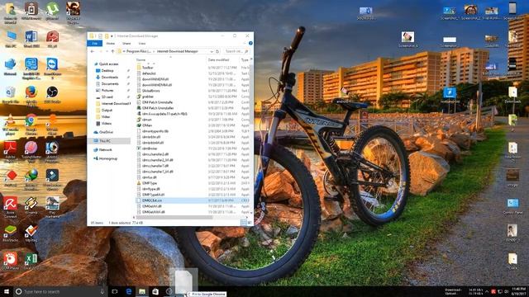
Task: Open Recycle Bin on desktop
Action: [x=10, y=95]
